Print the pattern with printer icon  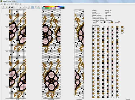pos(12,7)
